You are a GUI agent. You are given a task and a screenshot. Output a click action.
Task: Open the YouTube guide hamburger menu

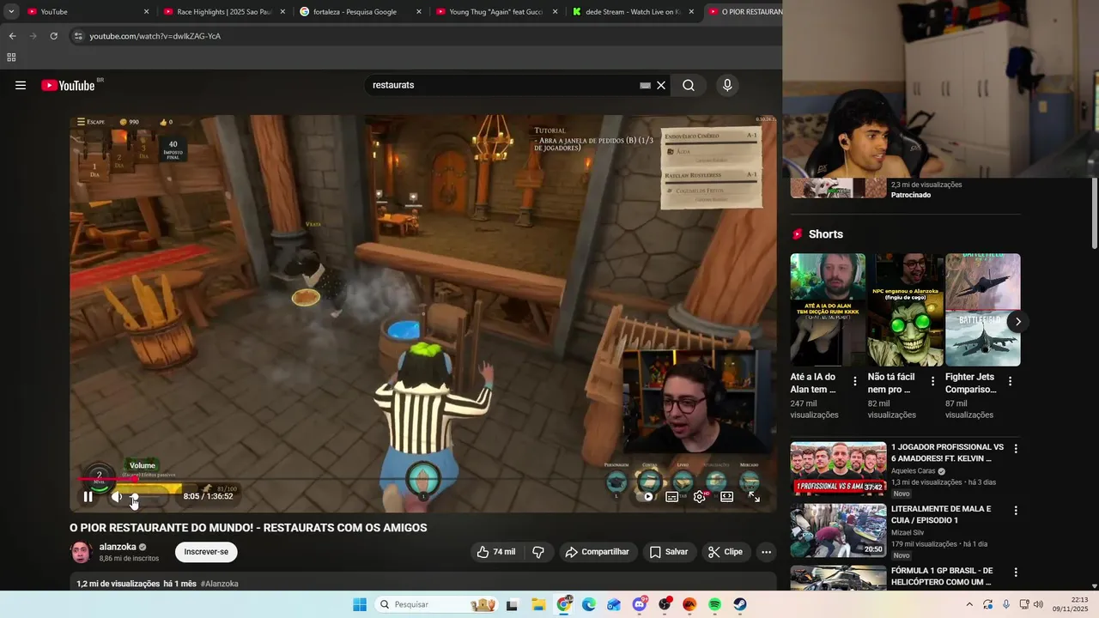point(21,85)
